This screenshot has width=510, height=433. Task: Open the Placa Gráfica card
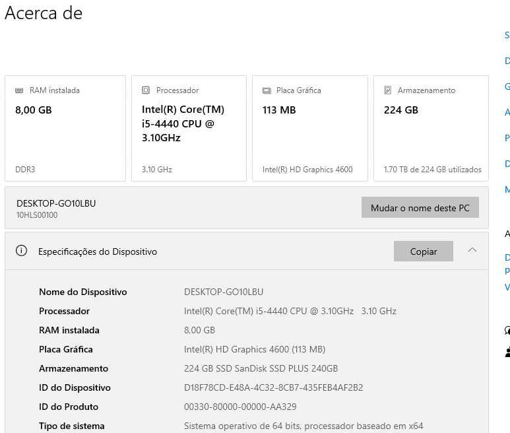tap(310, 128)
